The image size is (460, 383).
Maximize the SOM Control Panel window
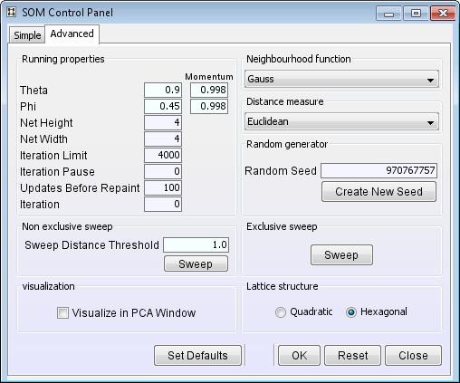416,14
